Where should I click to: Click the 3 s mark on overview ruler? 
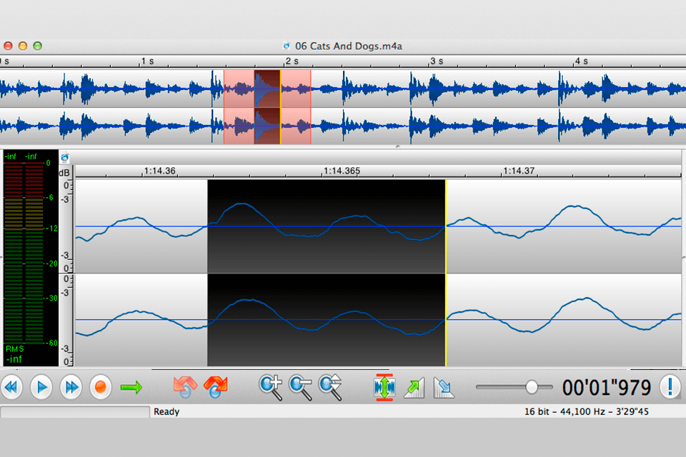(437, 61)
